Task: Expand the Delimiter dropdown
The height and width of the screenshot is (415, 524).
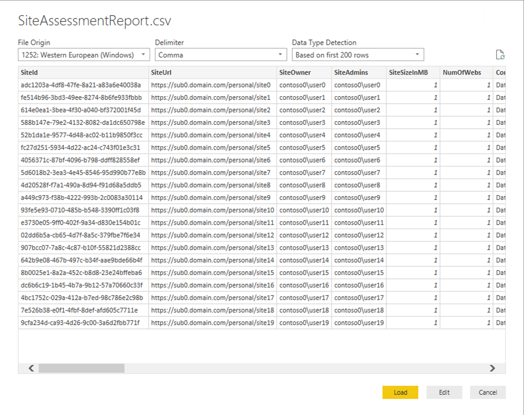Action: click(x=220, y=55)
